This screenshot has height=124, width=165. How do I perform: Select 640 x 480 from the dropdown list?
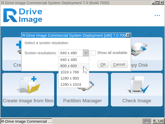(74, 60)
